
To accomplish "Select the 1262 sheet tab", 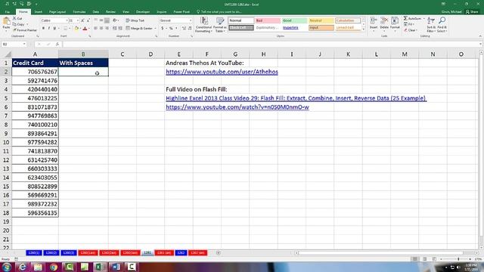I will point(181,253).
